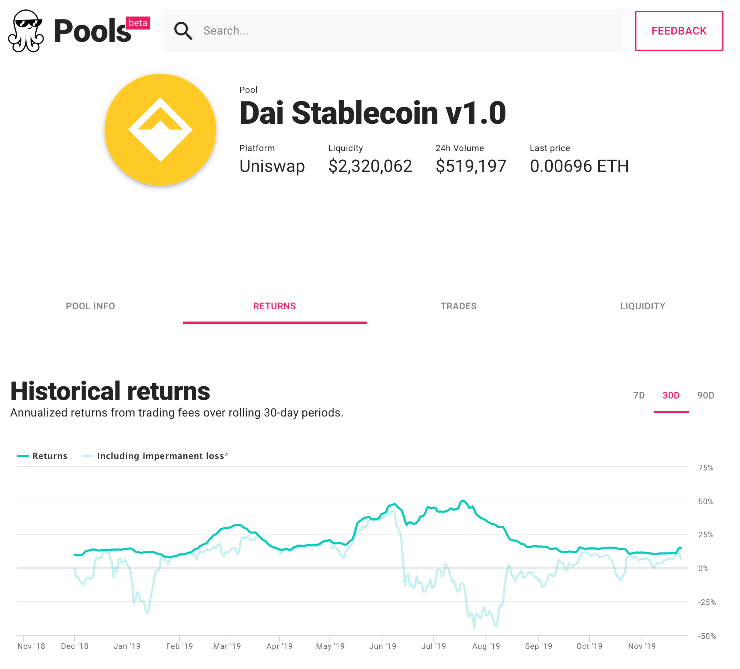Image resolution: width=740 pixels, height=669 pixels.
Task: Select the Returns tab
Action: click(275, 306)
